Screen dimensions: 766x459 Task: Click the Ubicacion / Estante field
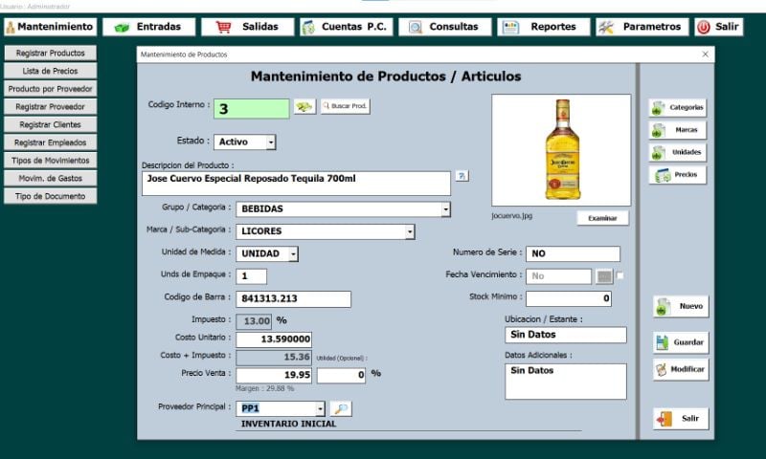click(x=566, y=335)
